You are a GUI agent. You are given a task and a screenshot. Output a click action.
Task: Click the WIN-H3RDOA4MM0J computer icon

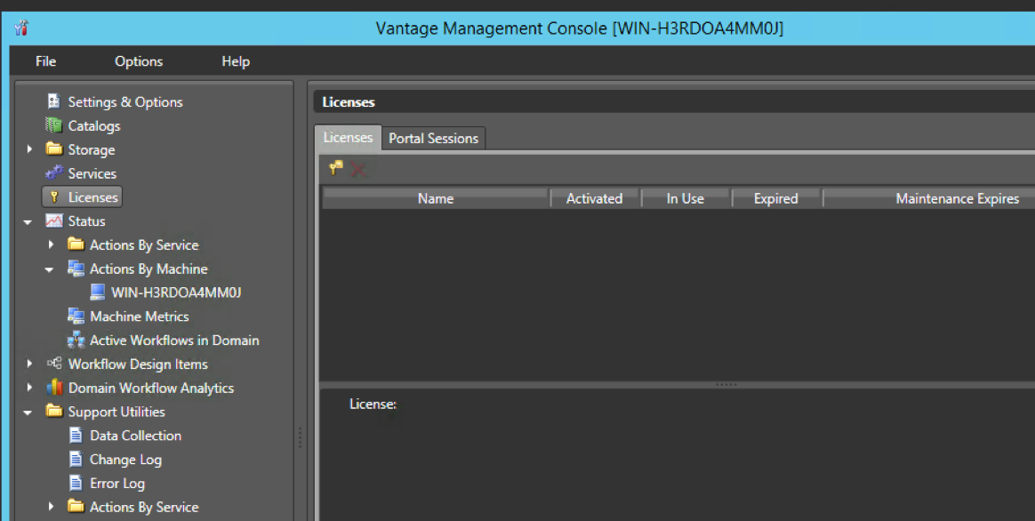pyautogui.click(x=98, y=292)
